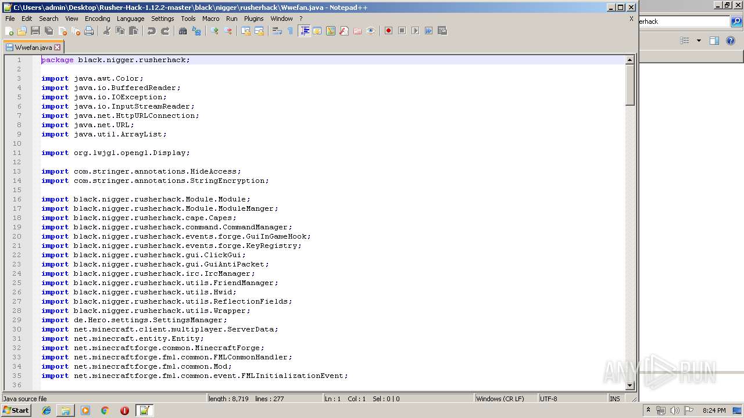Click the UTF-8 encoding status field
Viewport: 744px width, 418px height.
pos(573,399)
